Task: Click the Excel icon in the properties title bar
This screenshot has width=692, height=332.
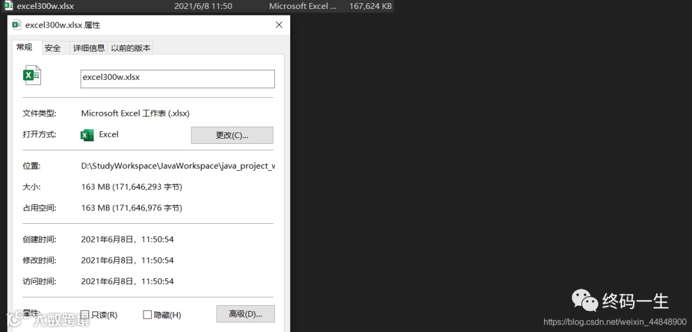Action: point(17,25)
